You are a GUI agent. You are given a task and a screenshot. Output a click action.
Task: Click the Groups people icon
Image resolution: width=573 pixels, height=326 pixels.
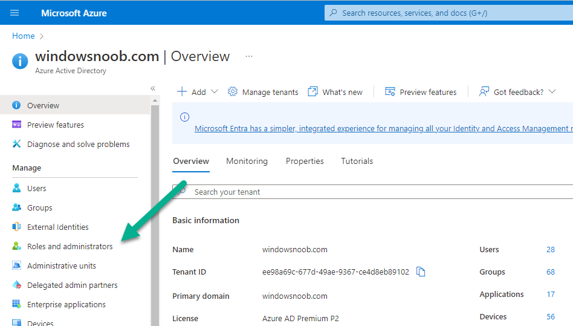[16, 207]
